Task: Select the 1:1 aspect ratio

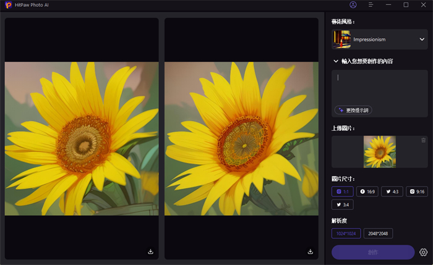Action: click(342, 191)
